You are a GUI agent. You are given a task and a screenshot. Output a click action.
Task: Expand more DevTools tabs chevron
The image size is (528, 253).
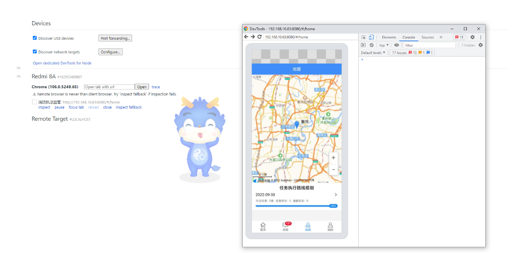(441, 37)
